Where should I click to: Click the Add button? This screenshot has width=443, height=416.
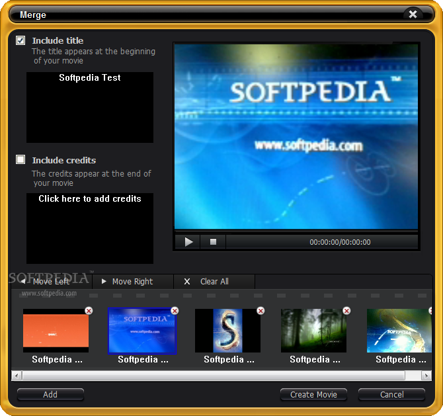(50, 395)
